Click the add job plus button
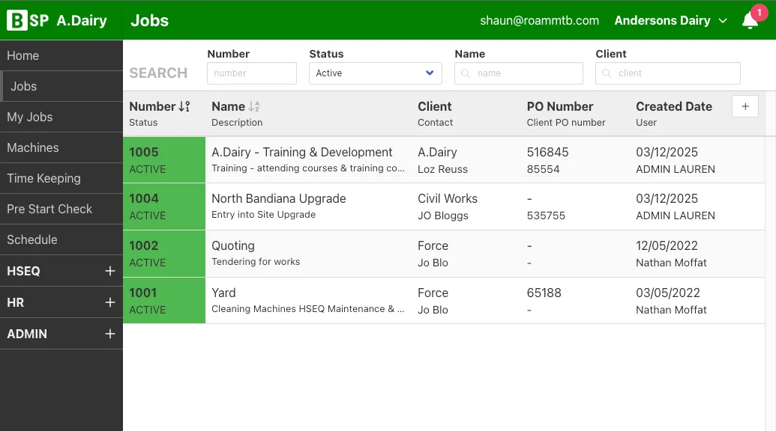The image size is (776, 431). pyautogui.click(x=745, y=107)
